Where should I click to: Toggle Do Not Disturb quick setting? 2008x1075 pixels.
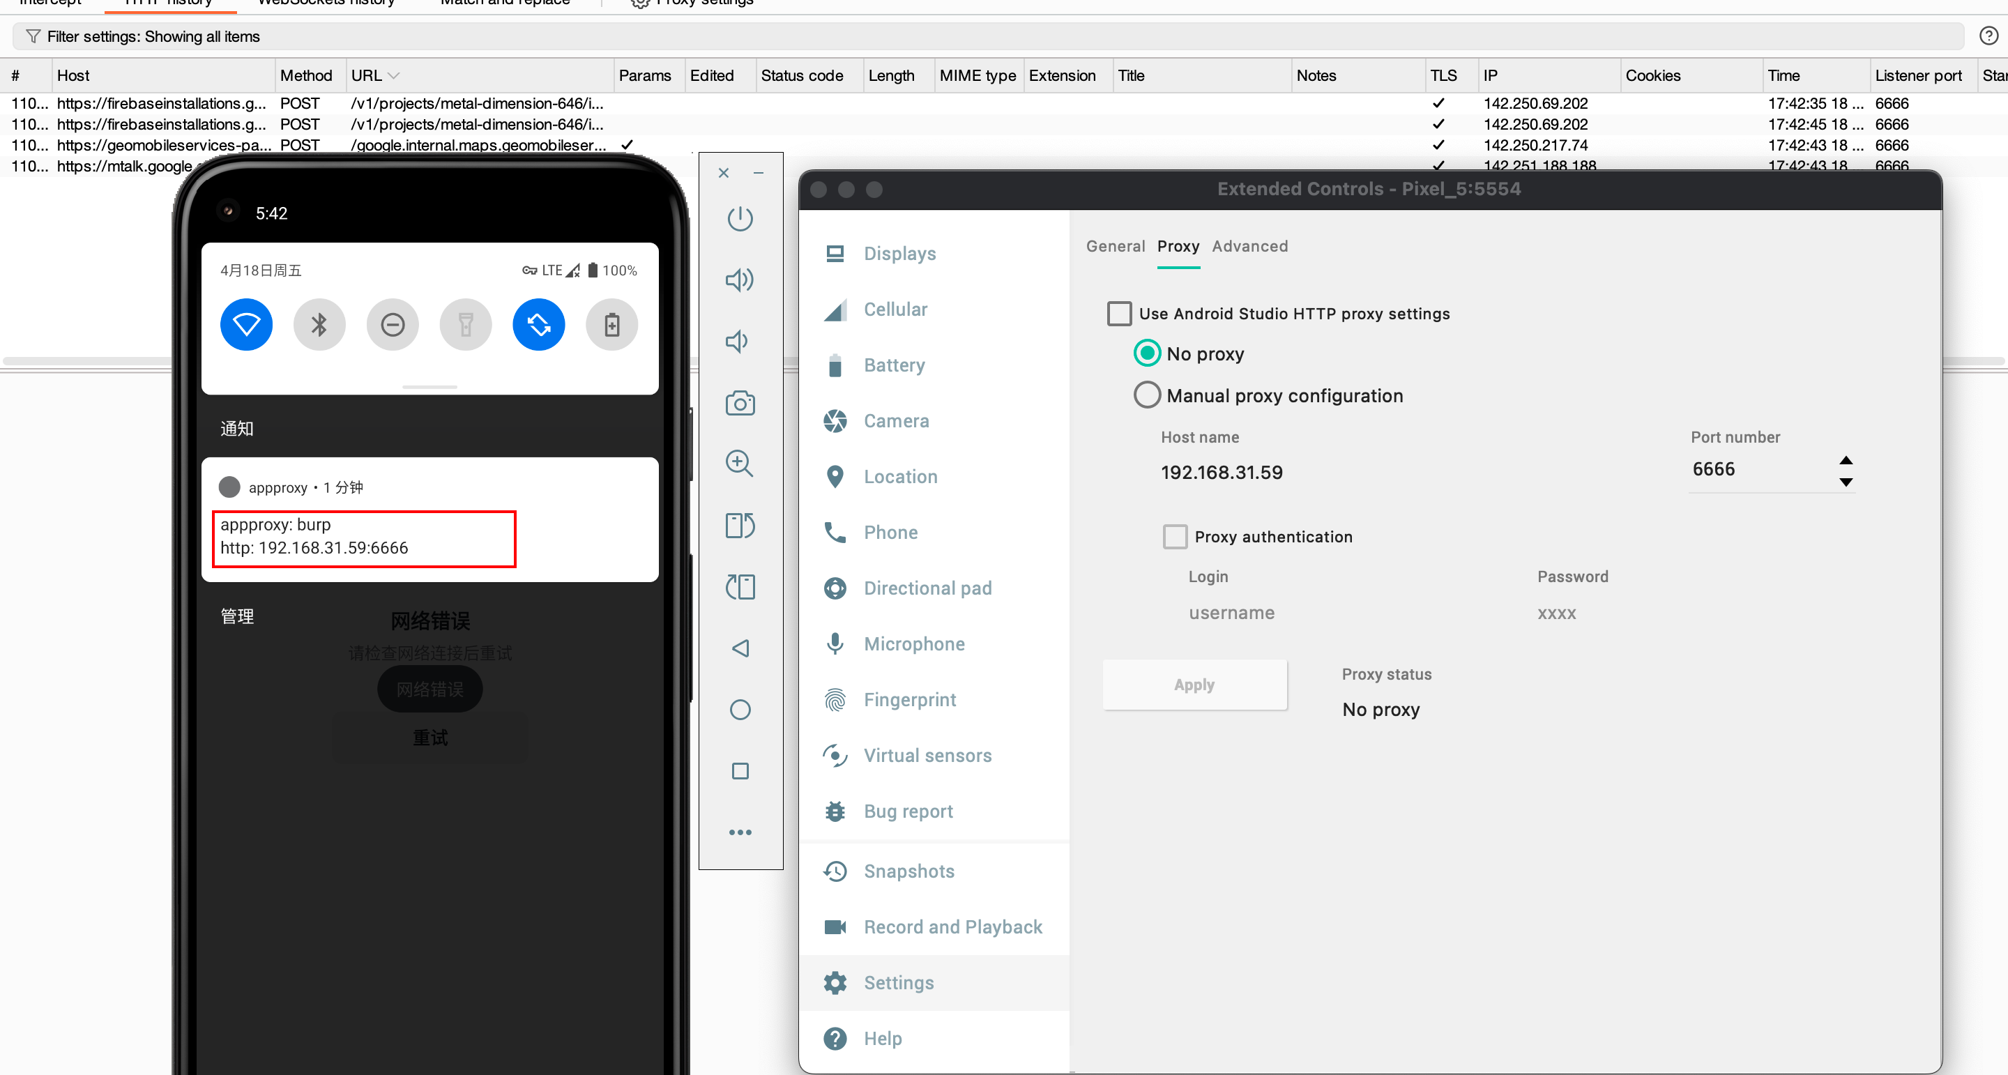tap(393, 324)
